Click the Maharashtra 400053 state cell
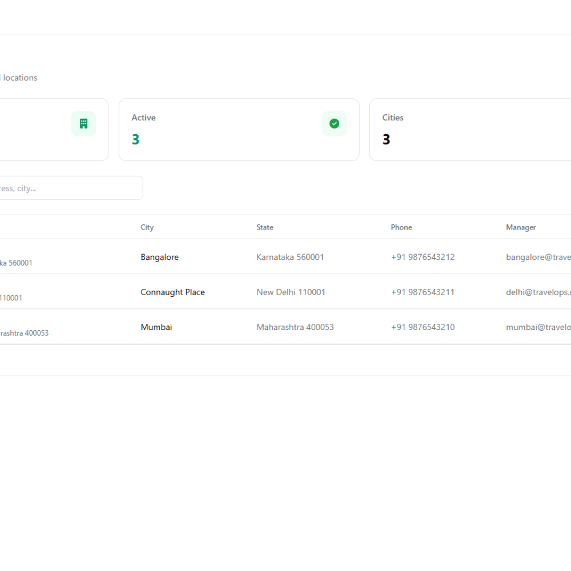Screen dimensions: 571x571 [x=295, y=327]
